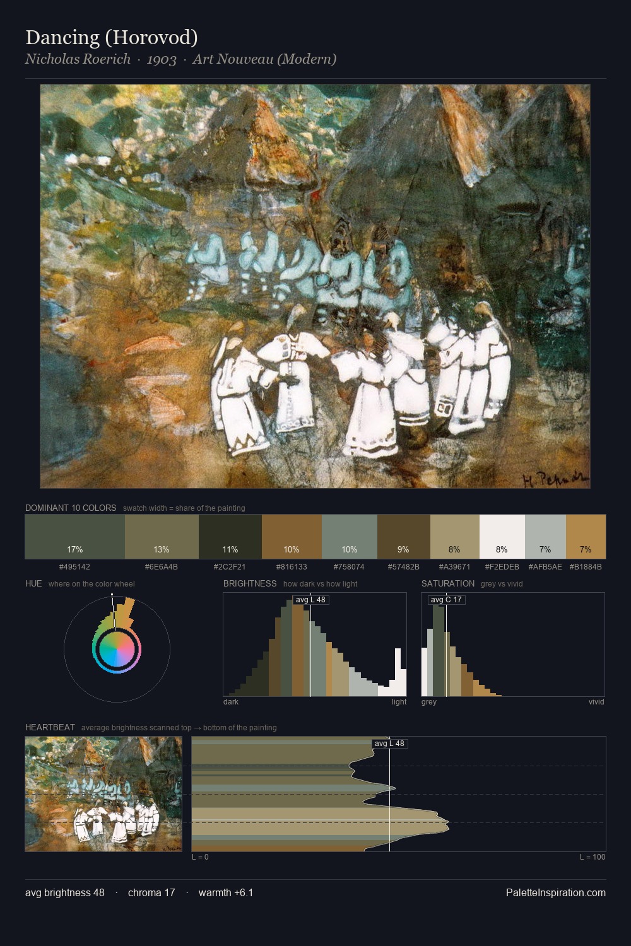The image size is (631, 946).
Task: Pick the #2C2F21 darkest swatch
Action: (230, 537)
